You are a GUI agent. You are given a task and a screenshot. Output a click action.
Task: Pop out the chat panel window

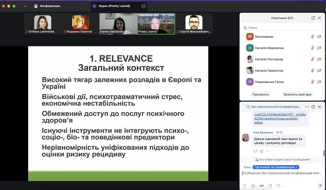pyautogui.click(x=313, y=107)
